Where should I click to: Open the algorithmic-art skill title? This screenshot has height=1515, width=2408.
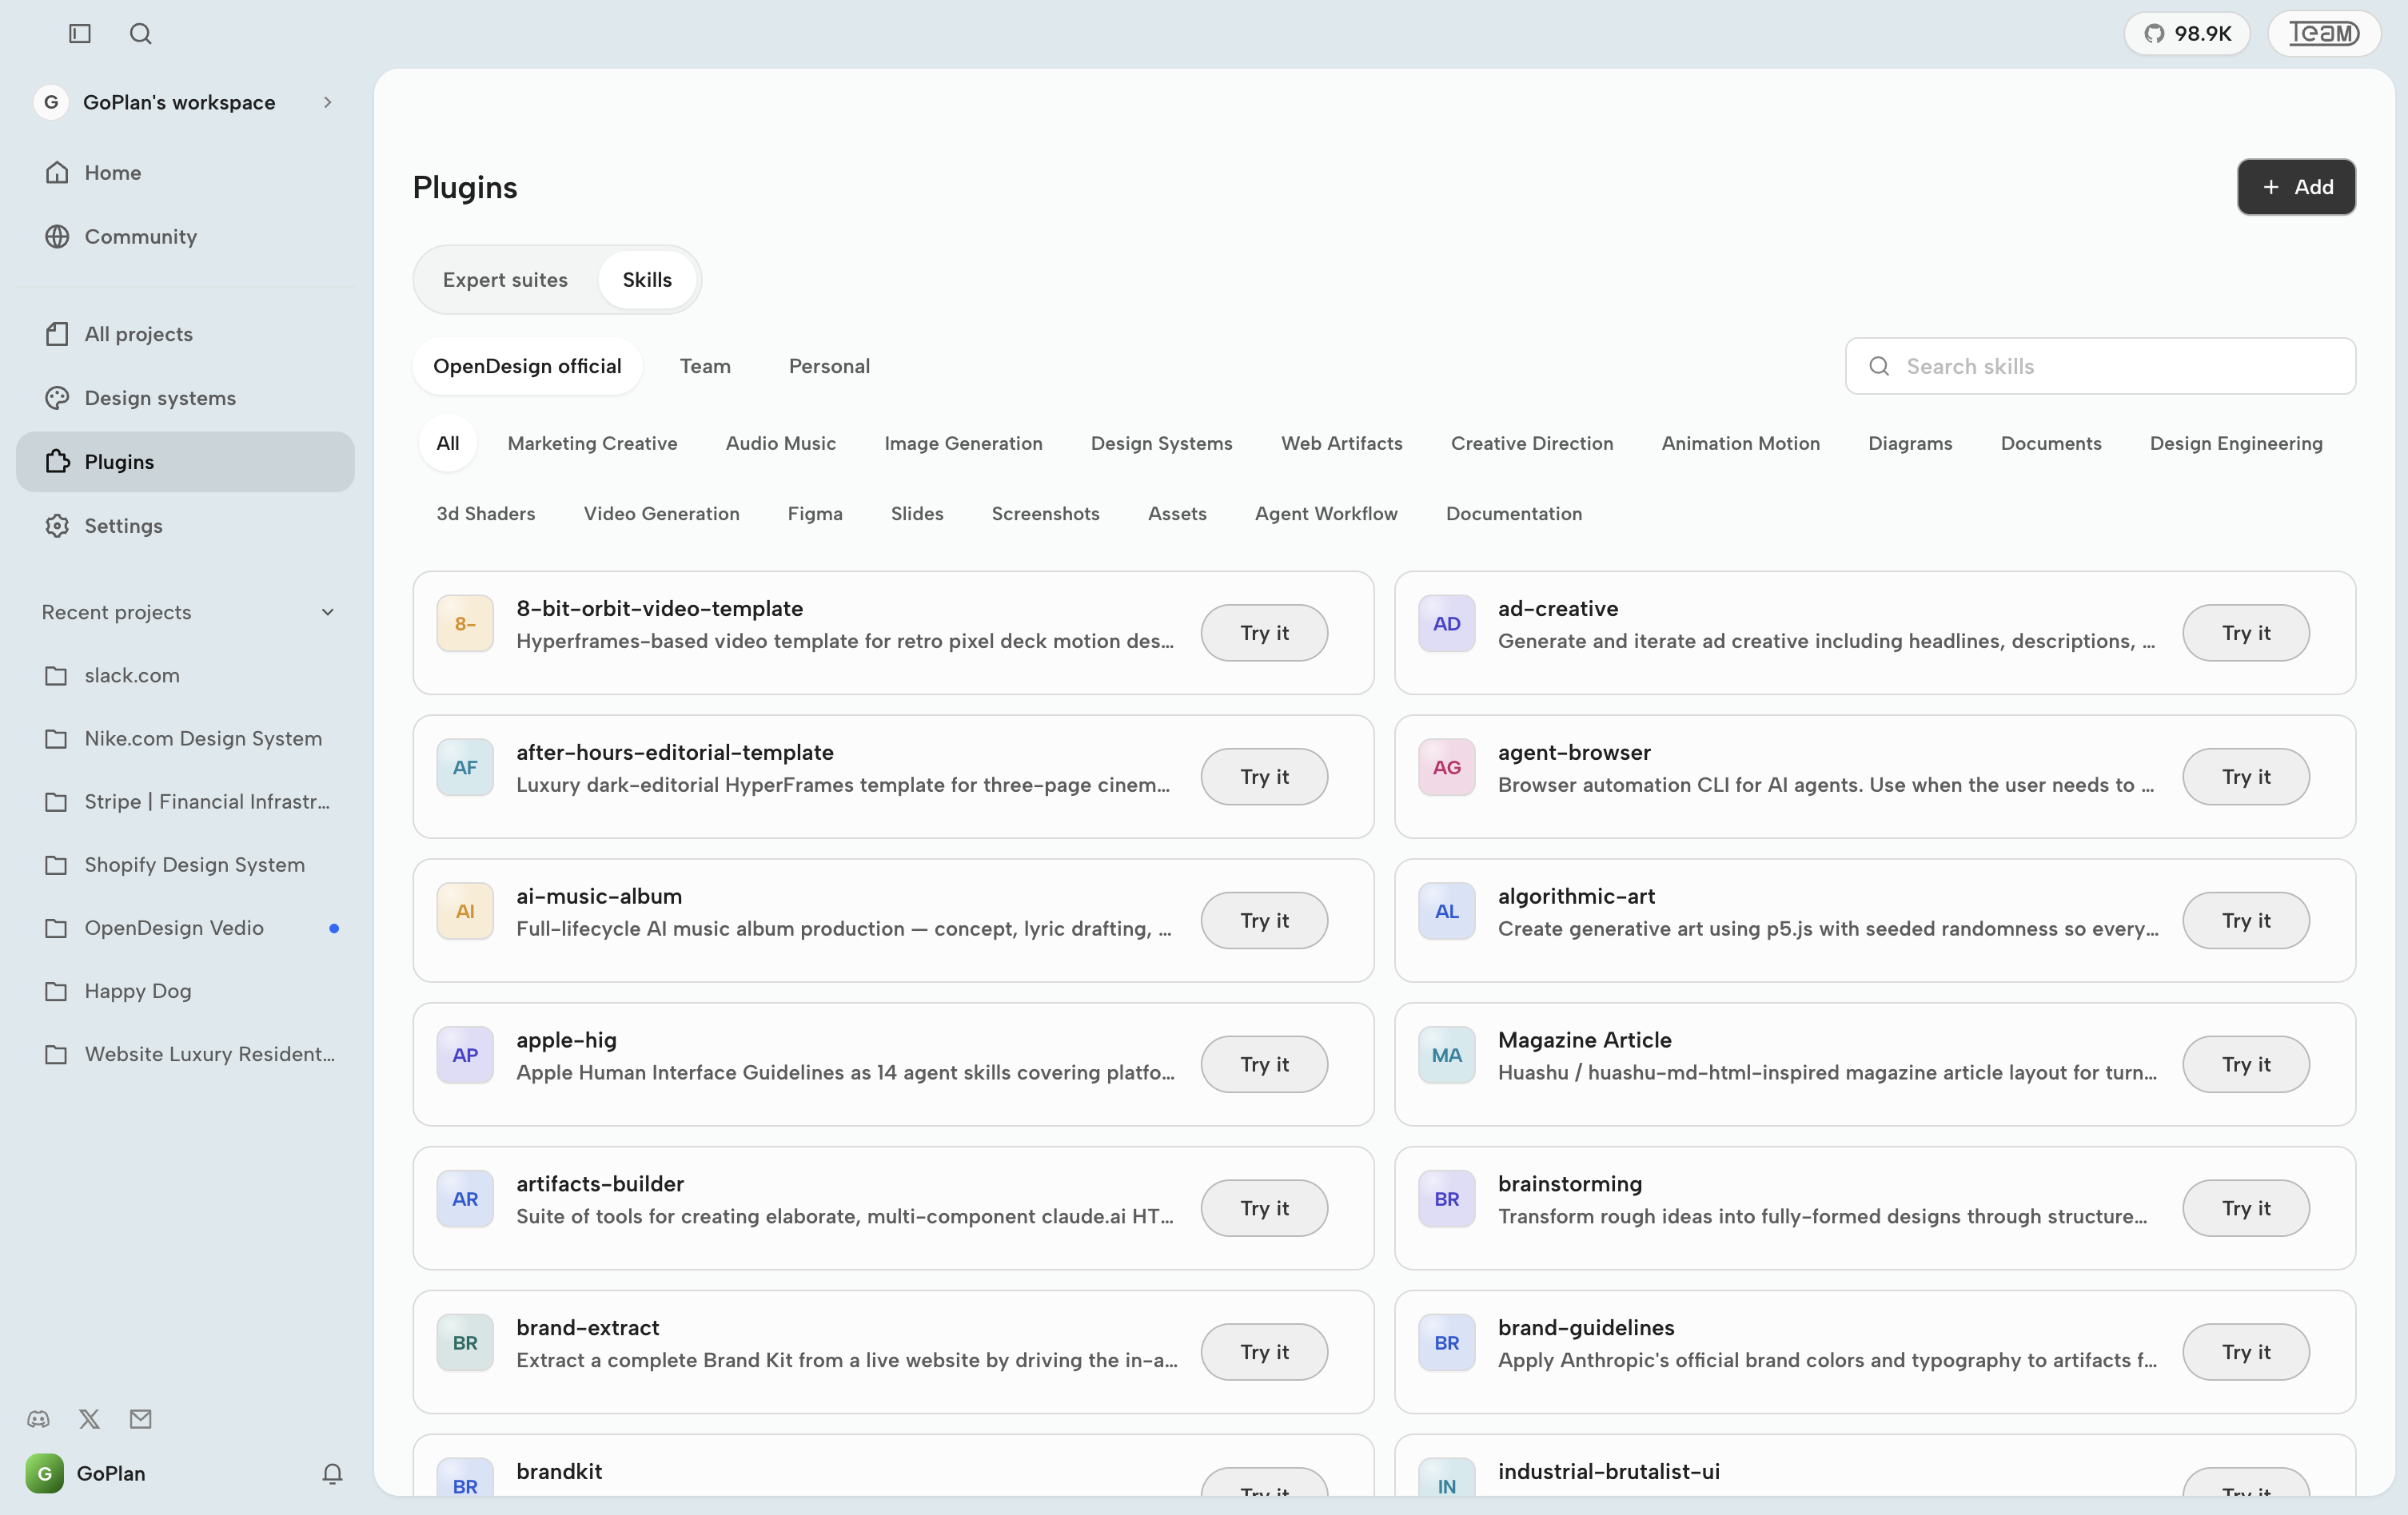pos(1576,897)
